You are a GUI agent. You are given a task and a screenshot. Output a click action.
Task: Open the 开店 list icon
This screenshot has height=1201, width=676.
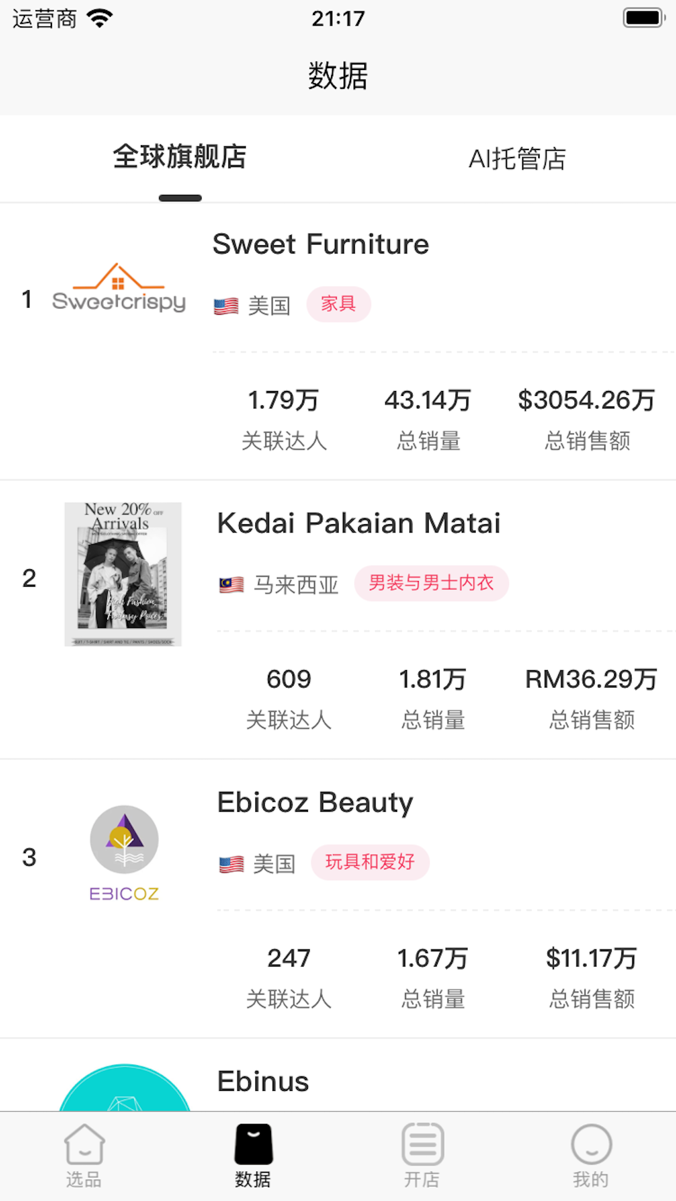tap(422, 1145)
